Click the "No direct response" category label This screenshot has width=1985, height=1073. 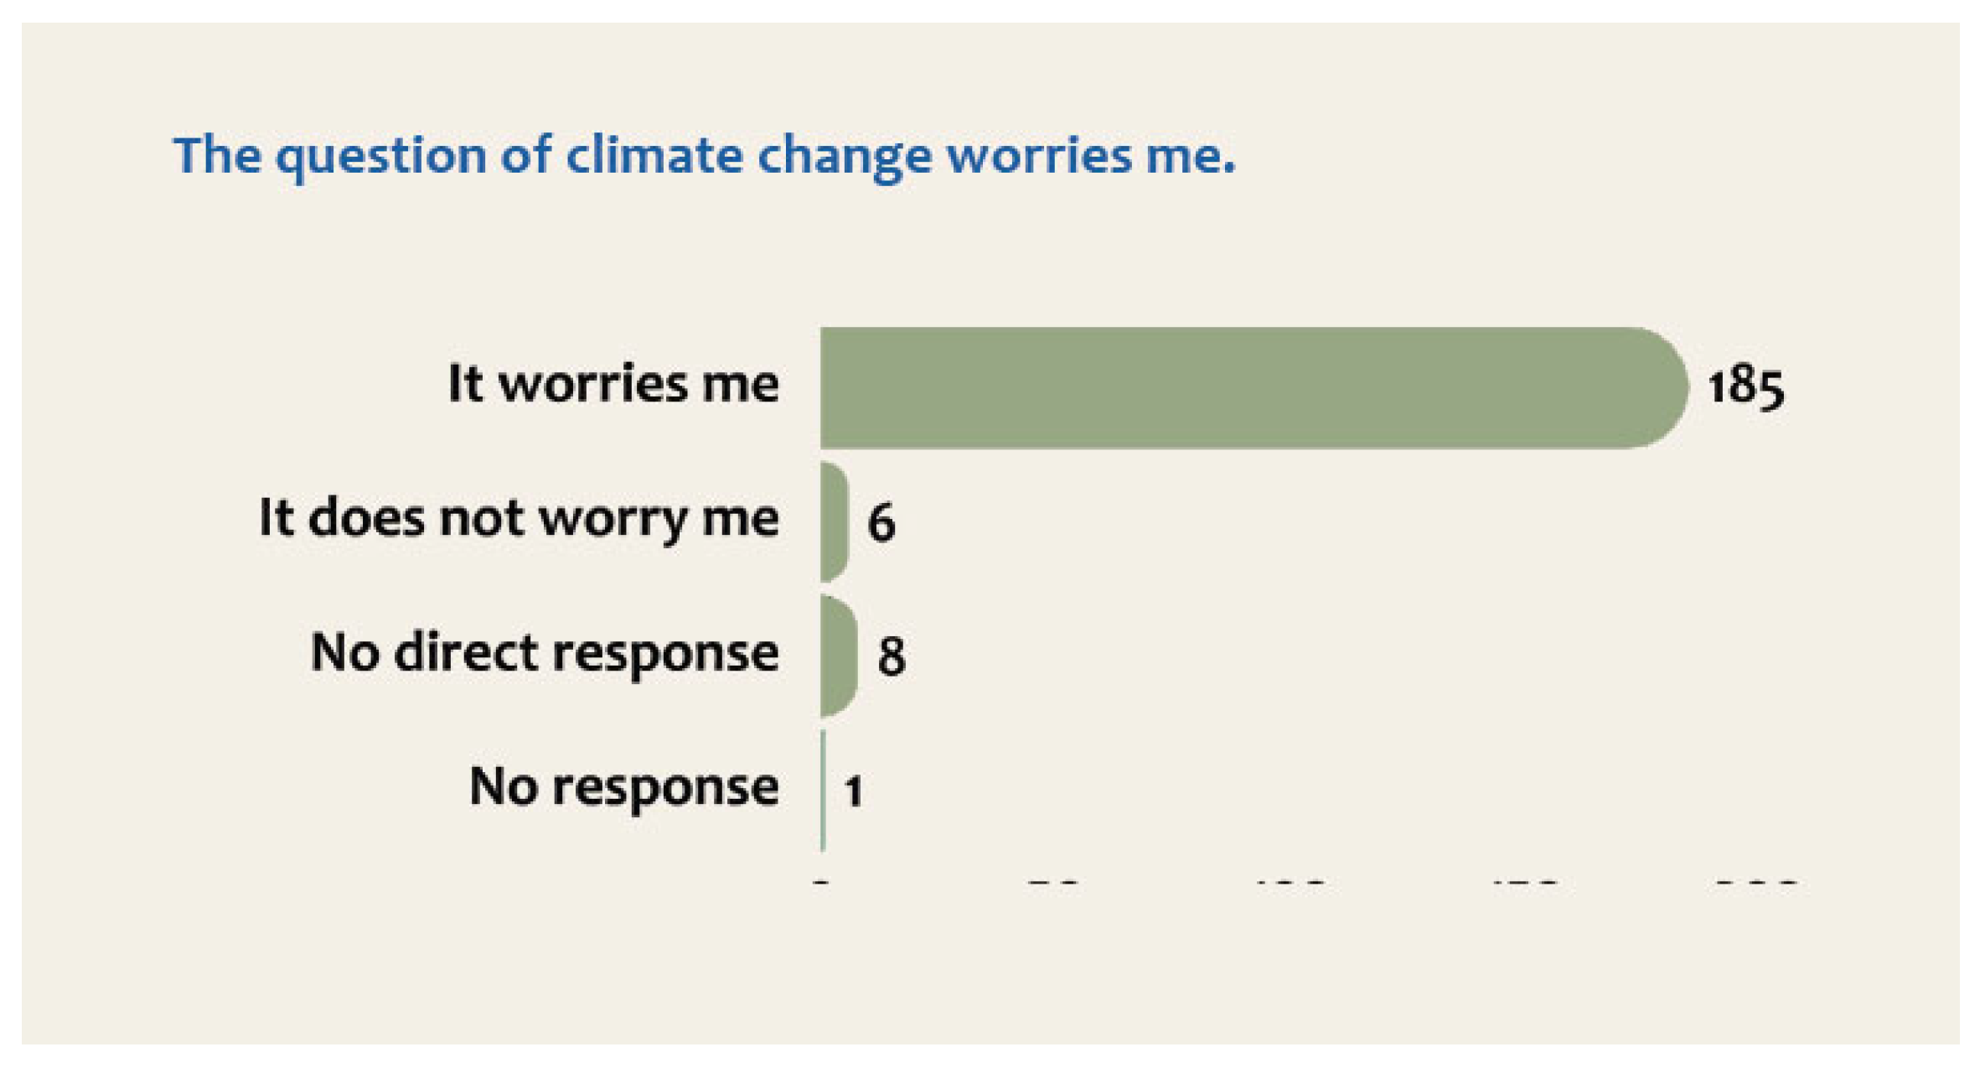545,652
